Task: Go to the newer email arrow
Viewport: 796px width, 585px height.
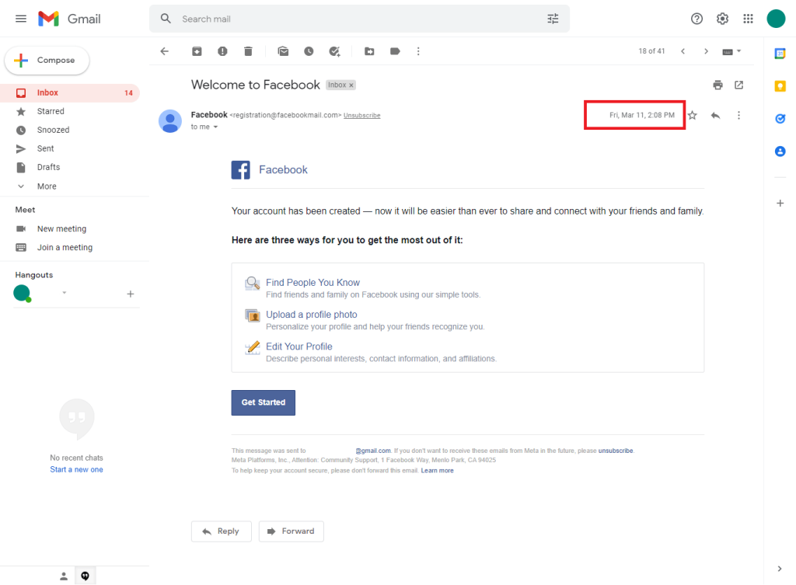Action: pos(683,51)
